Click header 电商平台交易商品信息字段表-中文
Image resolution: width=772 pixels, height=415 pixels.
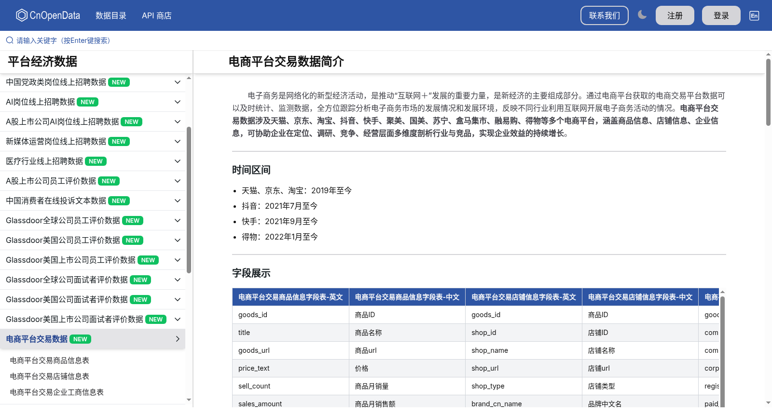point(407,297)
